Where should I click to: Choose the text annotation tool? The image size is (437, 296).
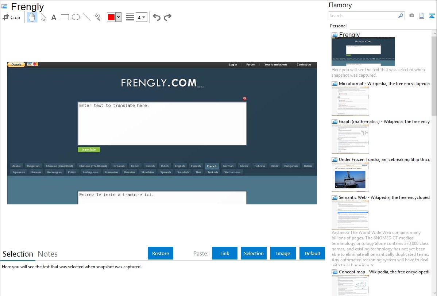(54, 17)
